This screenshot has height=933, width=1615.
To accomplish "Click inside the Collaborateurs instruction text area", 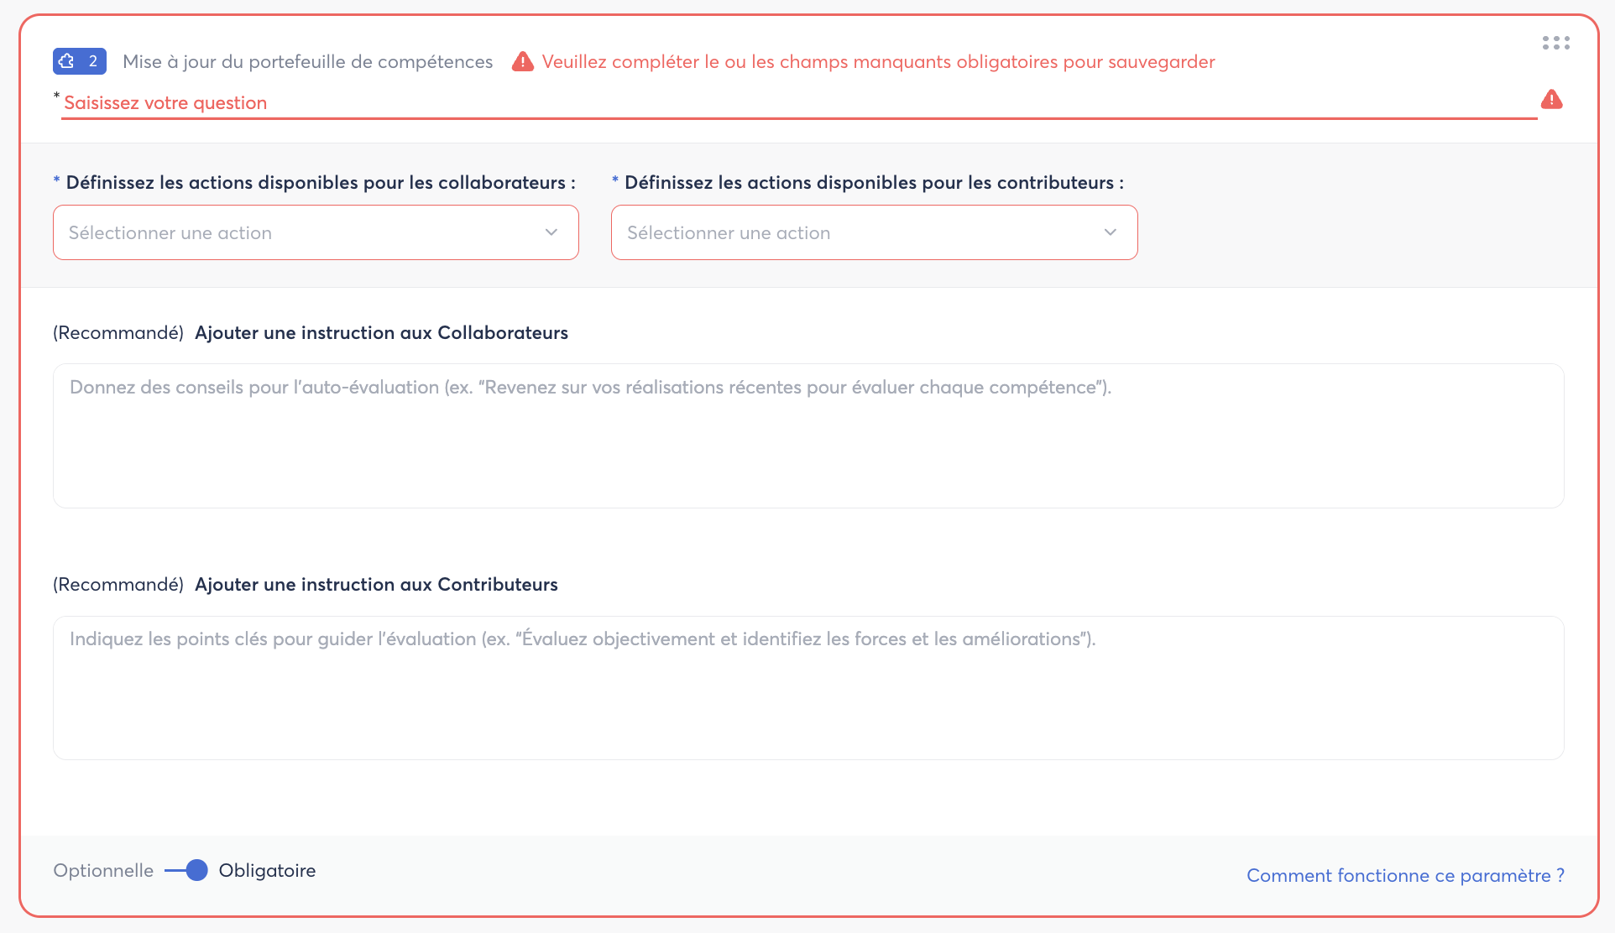I will (x=807, y=435).
